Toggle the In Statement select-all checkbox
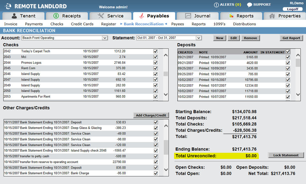The image size is (306, 184). pyautogui.click(x=288, y=52)
